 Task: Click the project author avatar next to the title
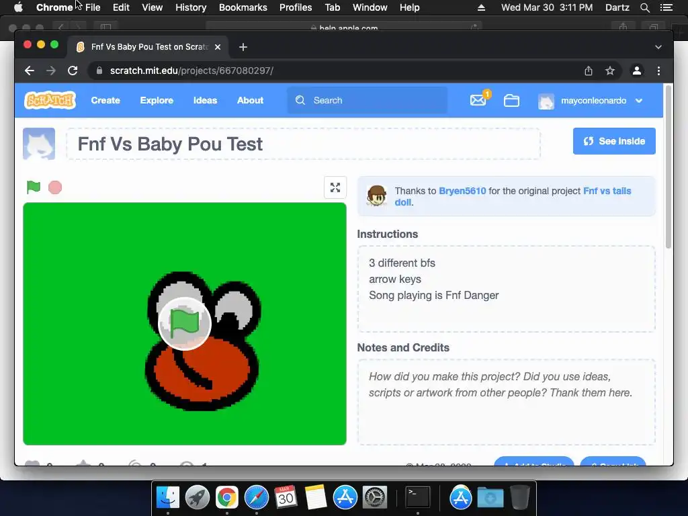point(39,144)
